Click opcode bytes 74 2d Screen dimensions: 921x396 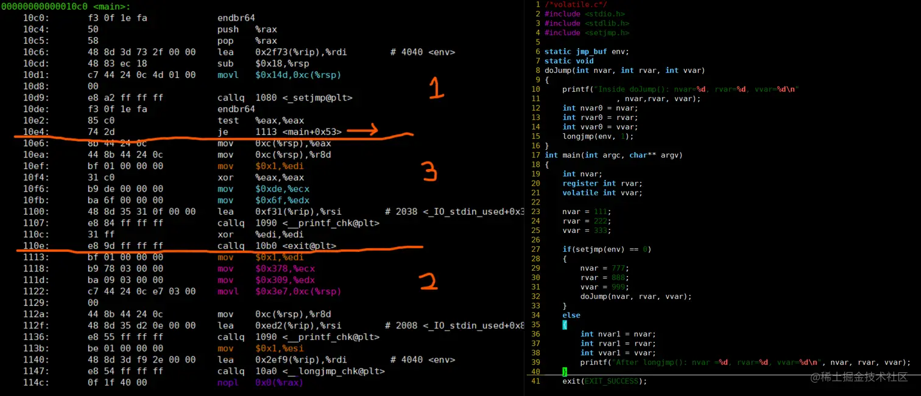pyautogui.click(x=101, y=132)
